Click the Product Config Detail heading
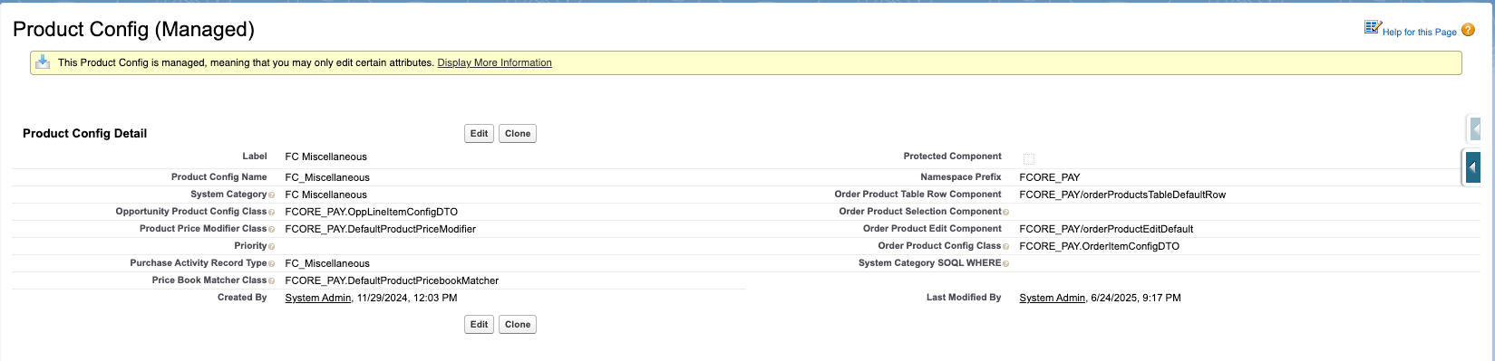 click(84, 133)
